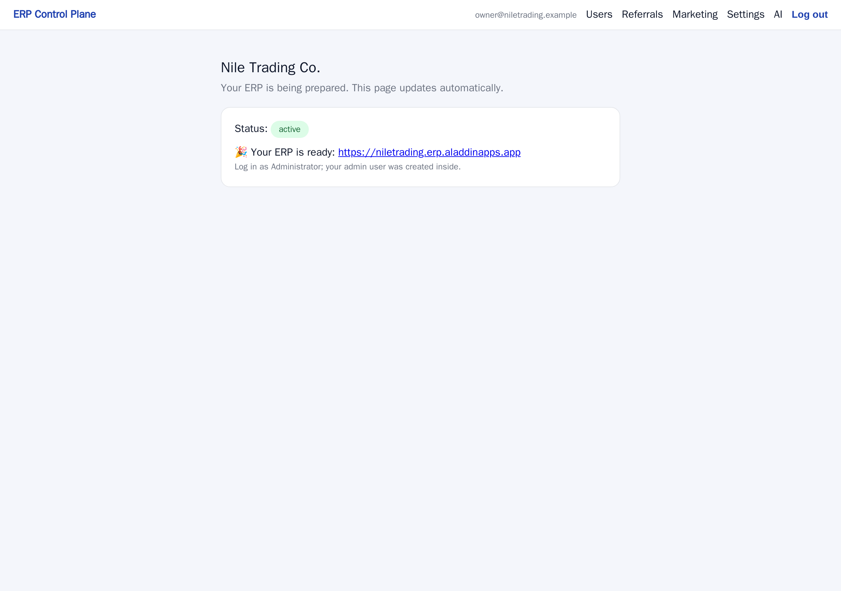Click the 'https' part of the ERP URL
This screenshot has width=841, height=591.
pos(350,152)
